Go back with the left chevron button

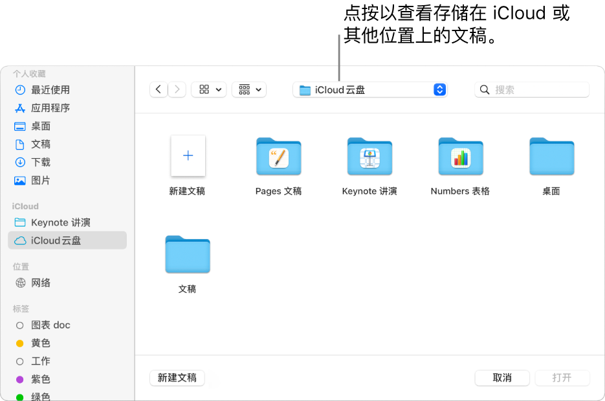pos(159,89)
